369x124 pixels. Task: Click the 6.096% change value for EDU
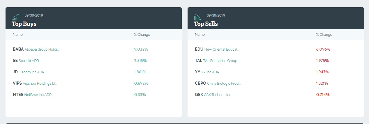pos(323,49)
